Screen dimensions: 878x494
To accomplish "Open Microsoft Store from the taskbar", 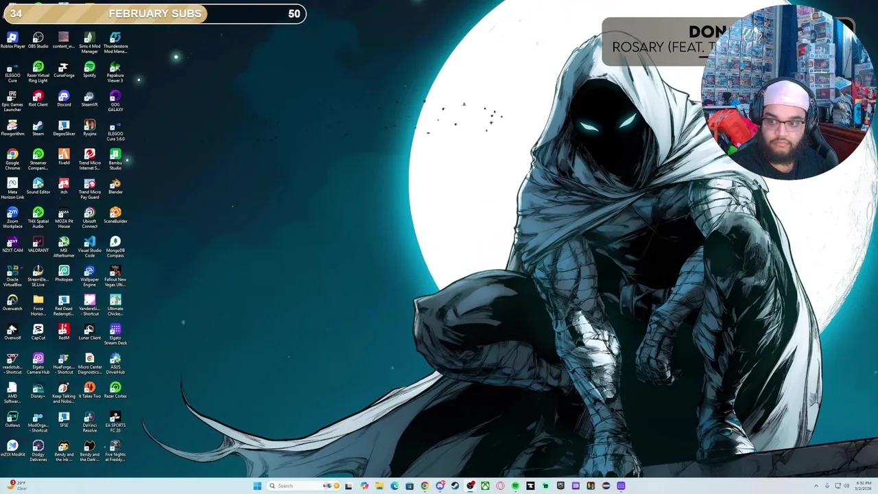I will [410, 486].
